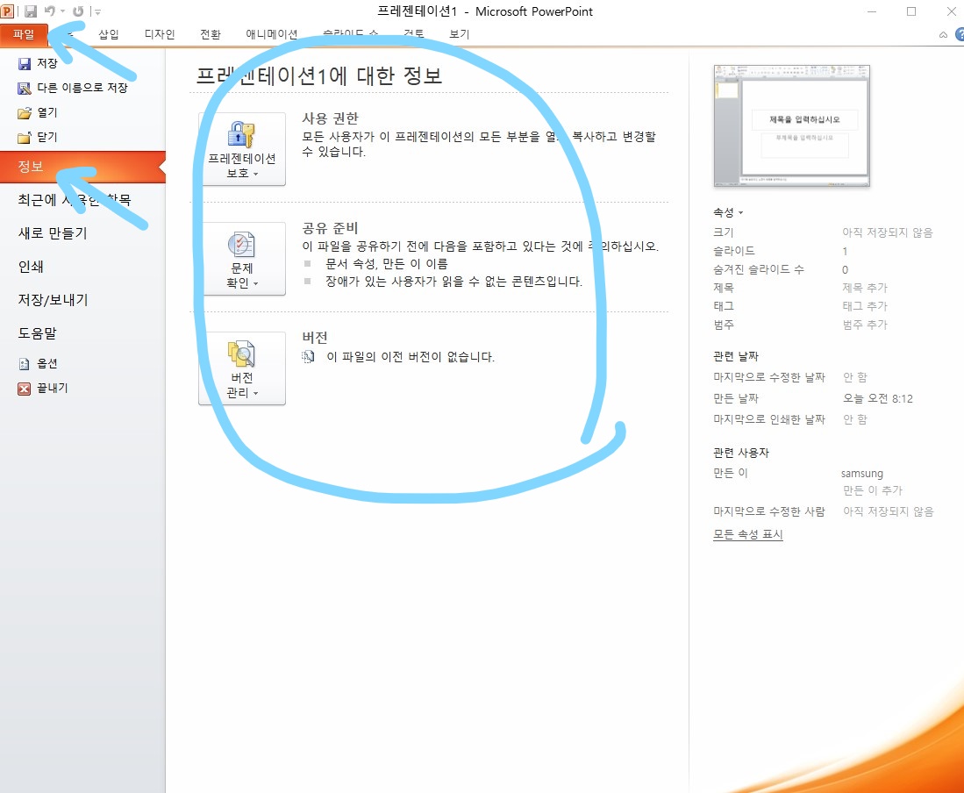Click the Redo icon in quick access toolbar
Image resolution: width=964 pixels, height=793 pixels.
pos(78,11)
